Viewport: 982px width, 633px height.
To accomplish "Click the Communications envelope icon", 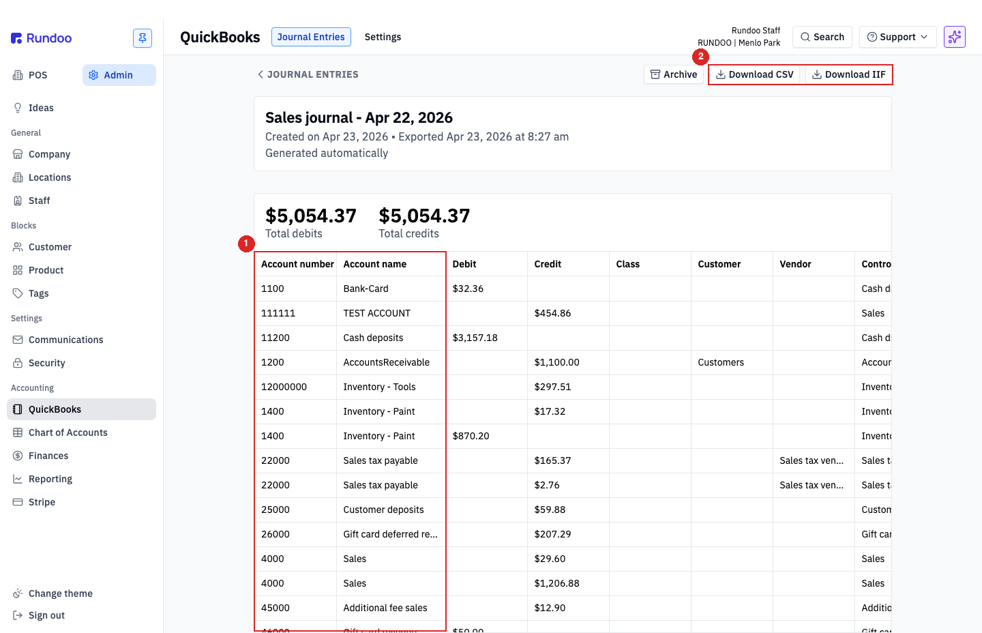I will coord(18,340).
